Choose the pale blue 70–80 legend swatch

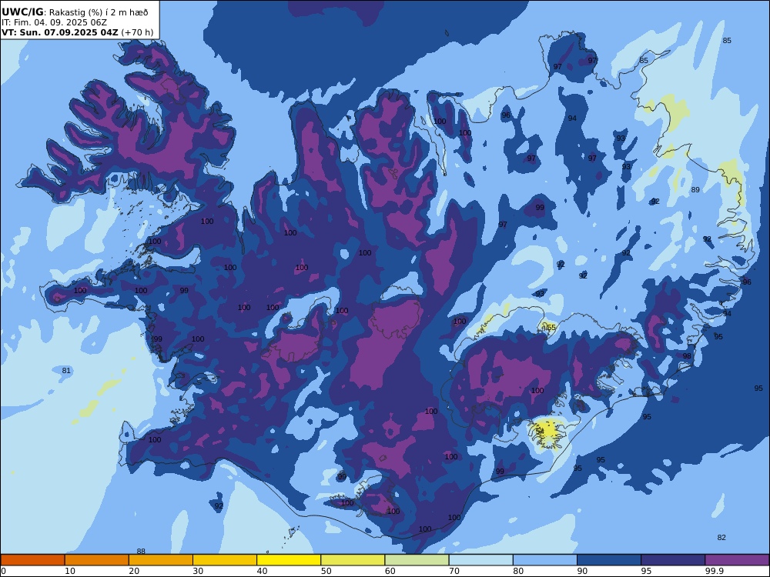[480, 560]
